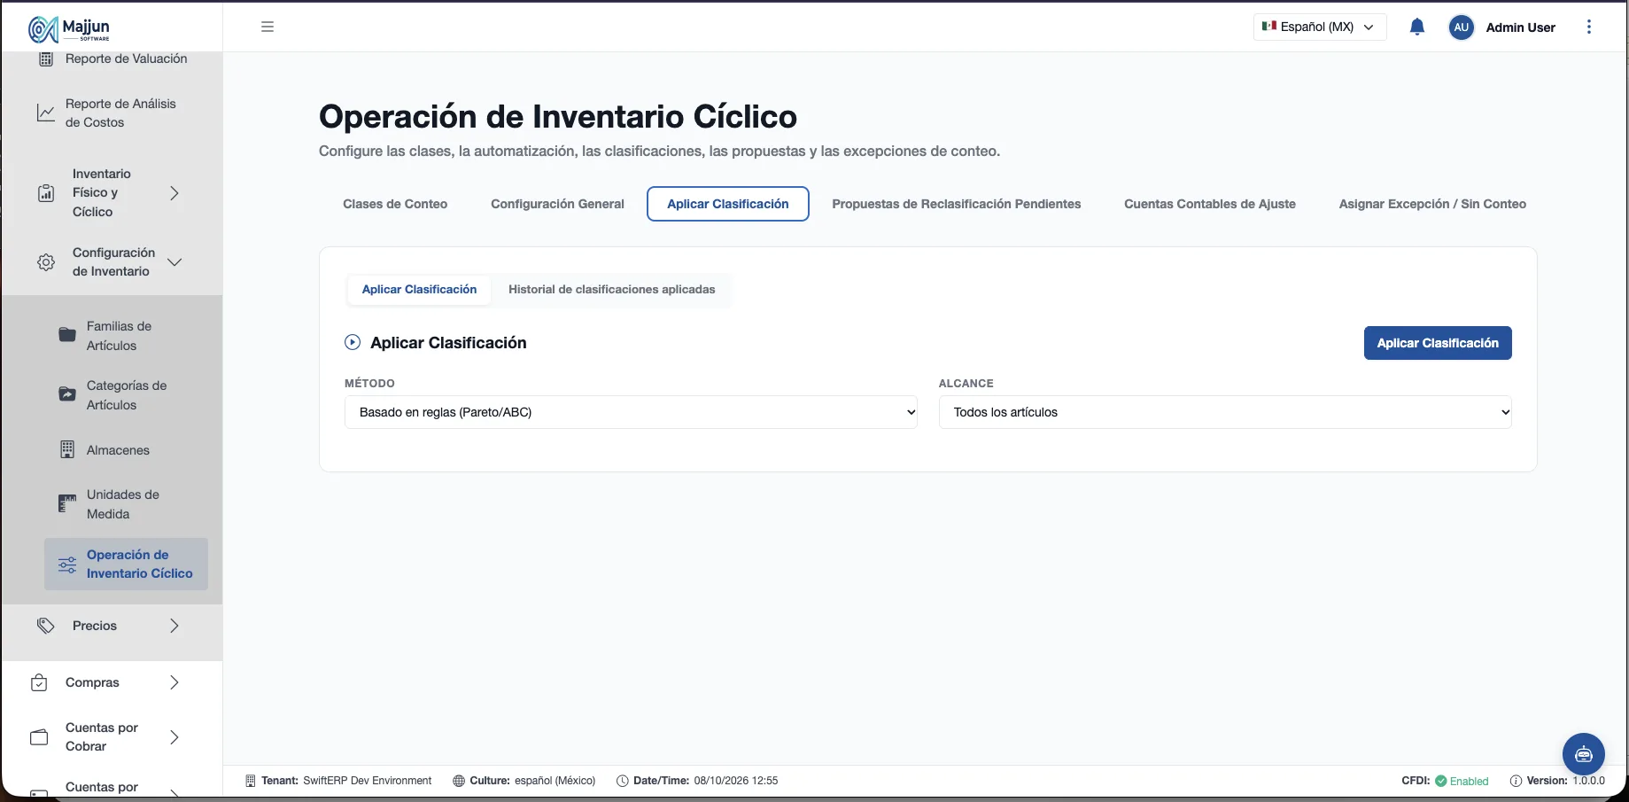This screenshot has width=1629, height=802.
Task: Open the three-dot options menu
Action: tap(1588, 27)
